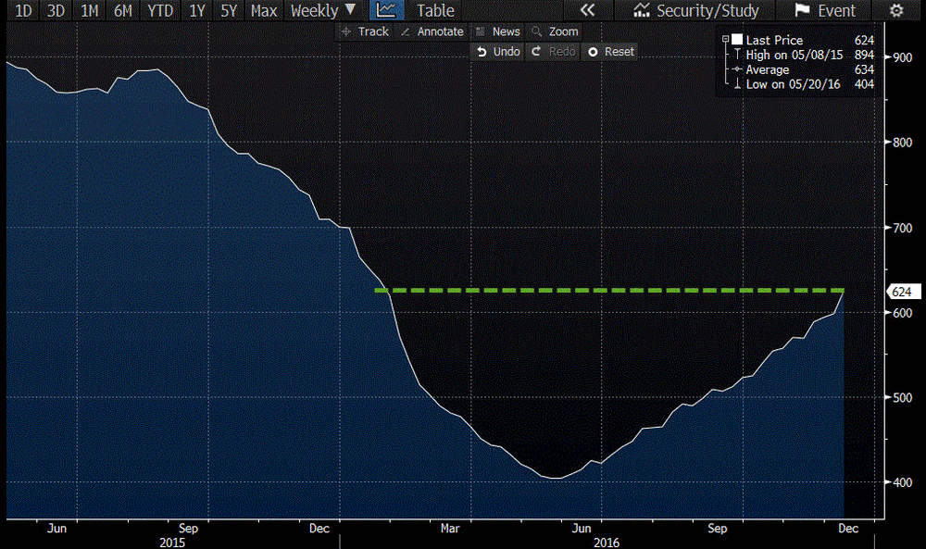This screenshot has height=549, width=926.
Task: Open the Event flag menu
Action: click(x=826, y=11)
